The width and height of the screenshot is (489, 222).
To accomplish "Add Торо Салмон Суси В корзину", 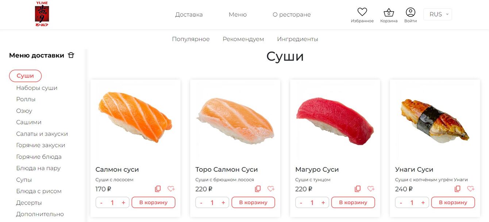I will click(253, 202).
